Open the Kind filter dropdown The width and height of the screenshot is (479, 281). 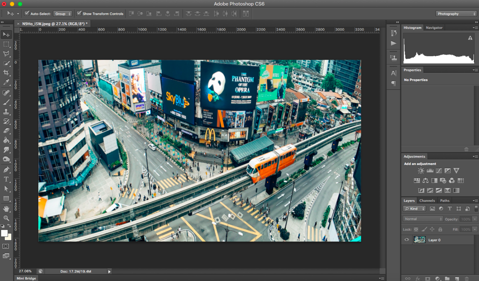[414, 208]
